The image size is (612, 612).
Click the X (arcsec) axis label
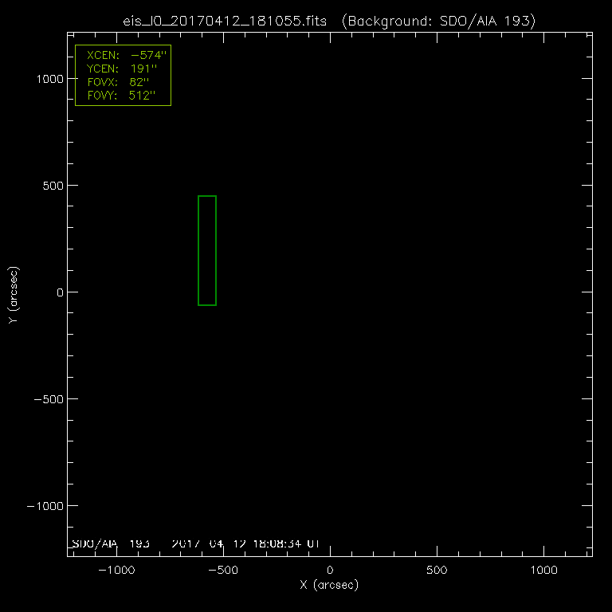(329, 586)
